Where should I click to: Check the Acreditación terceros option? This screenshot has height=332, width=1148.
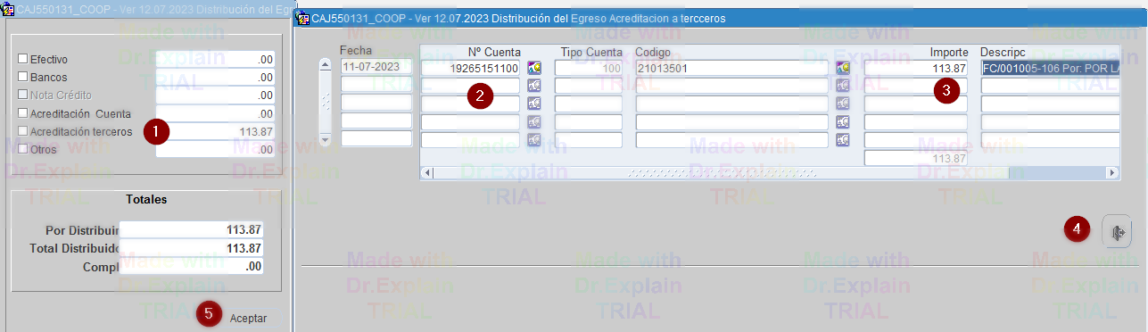pyautogui.click(x=23, y=131)
